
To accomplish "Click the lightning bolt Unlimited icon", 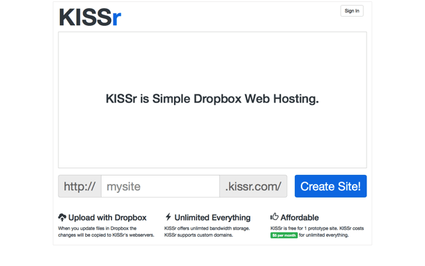I will pyautogui.click(x=168, y=217).
